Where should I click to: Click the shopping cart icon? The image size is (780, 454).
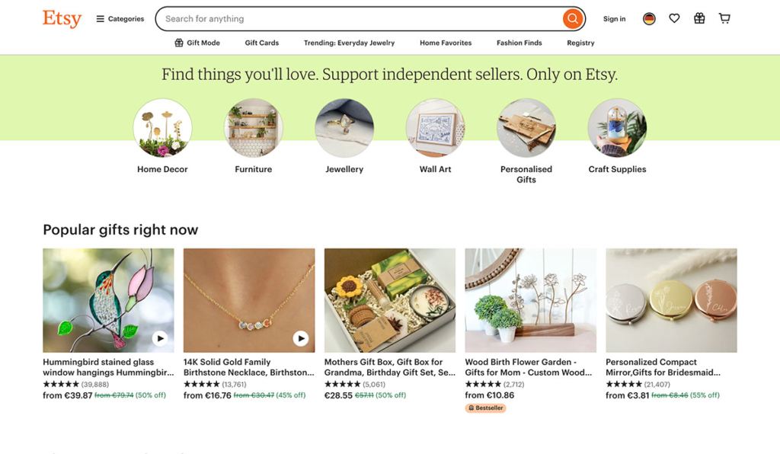724,18
